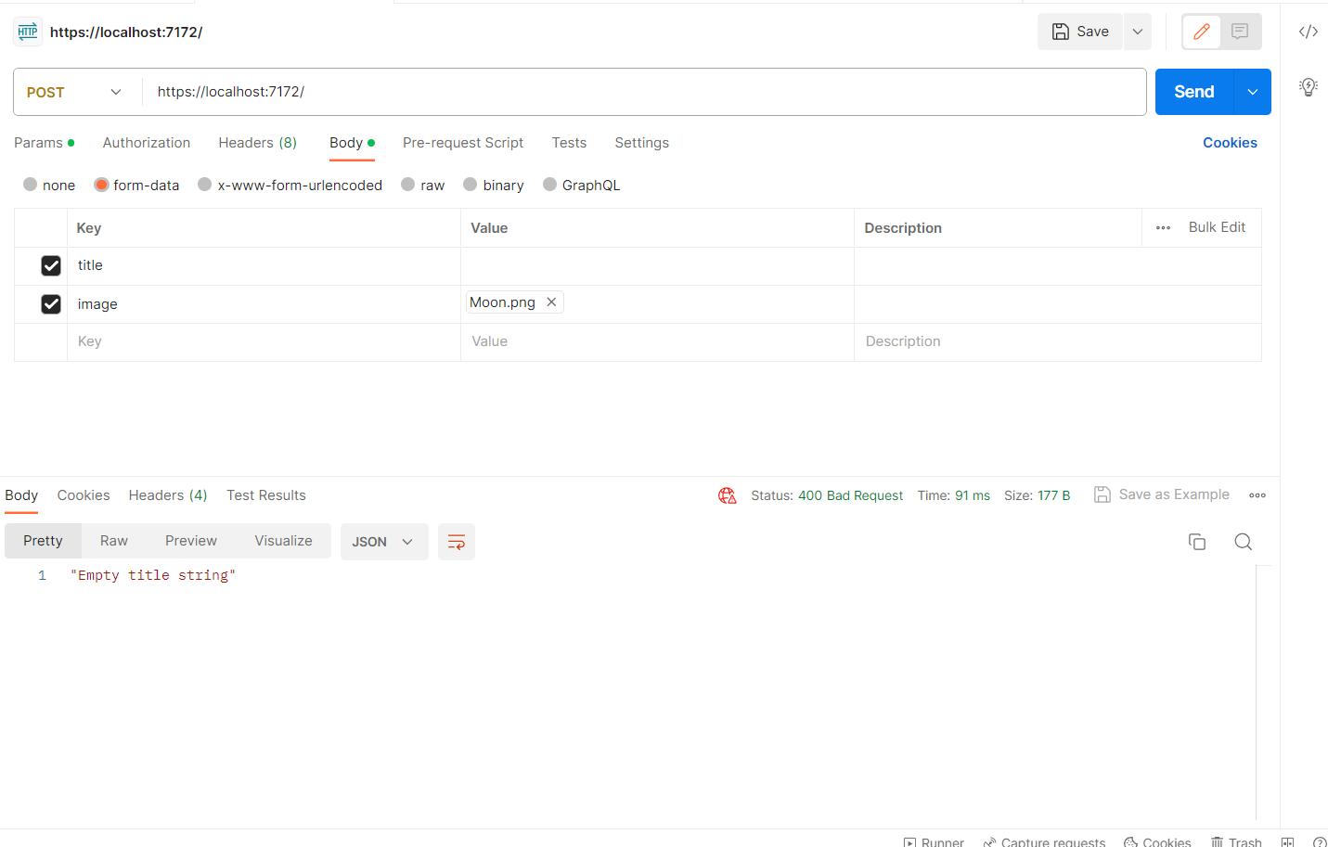Image resolution: width=1328 pixels, height=847 pixels.
Task: Search within the response body
Action: (x=1243, y=541)
